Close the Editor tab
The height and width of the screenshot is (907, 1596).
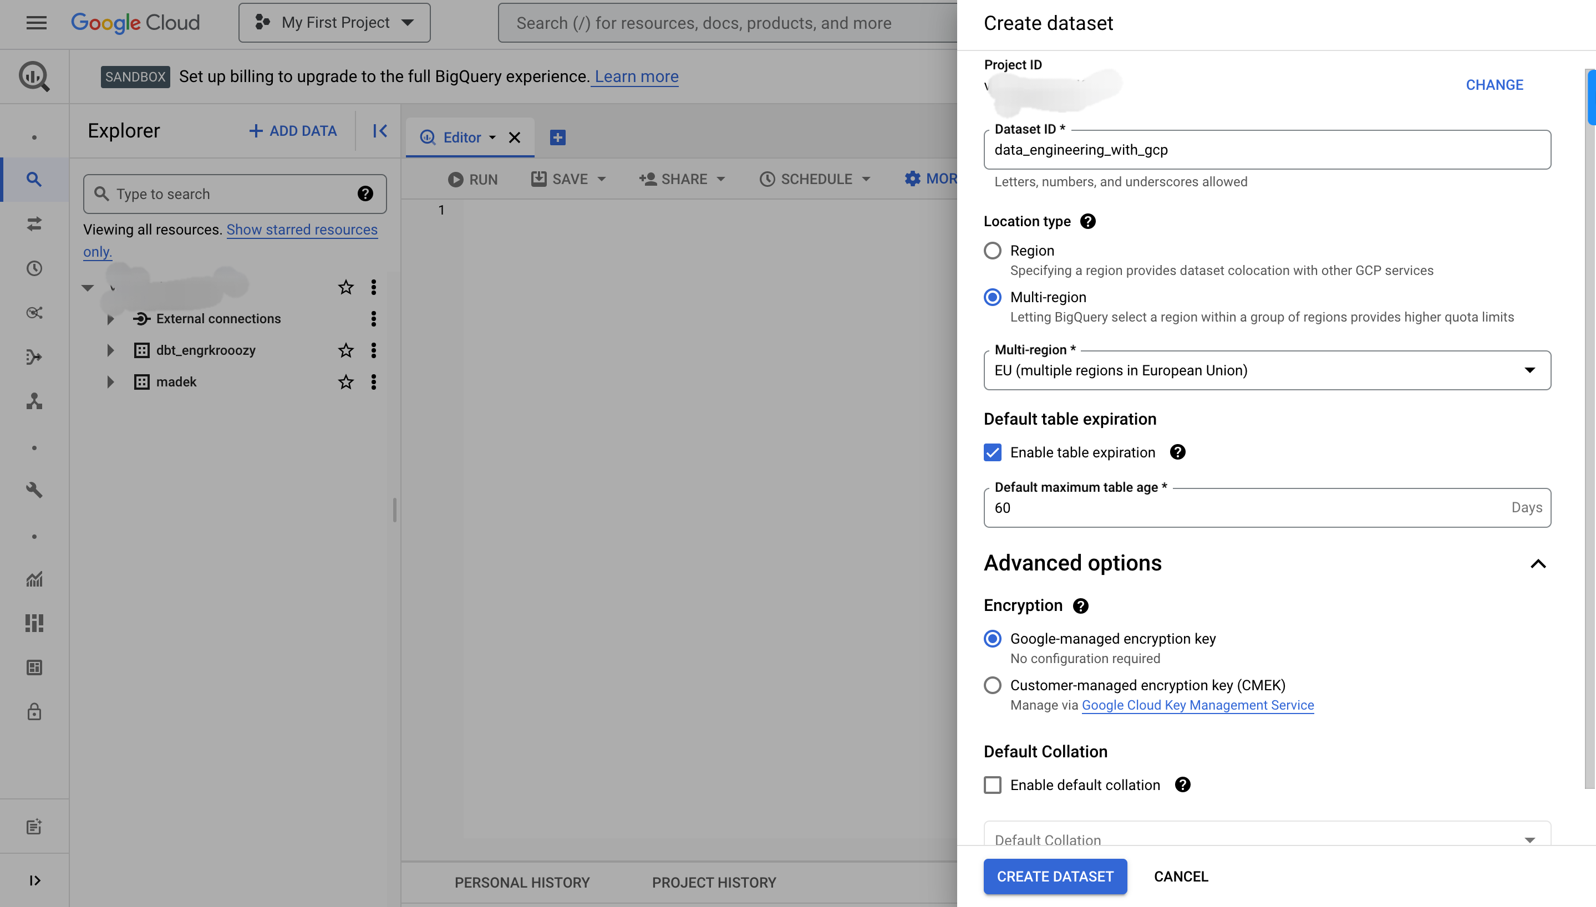[x=515, y=137]
